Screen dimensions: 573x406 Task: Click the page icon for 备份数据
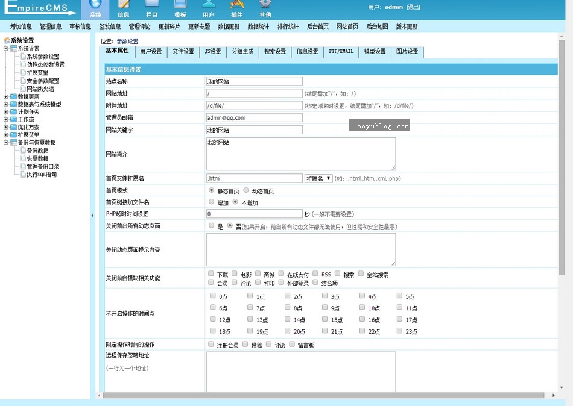[23, 150]
